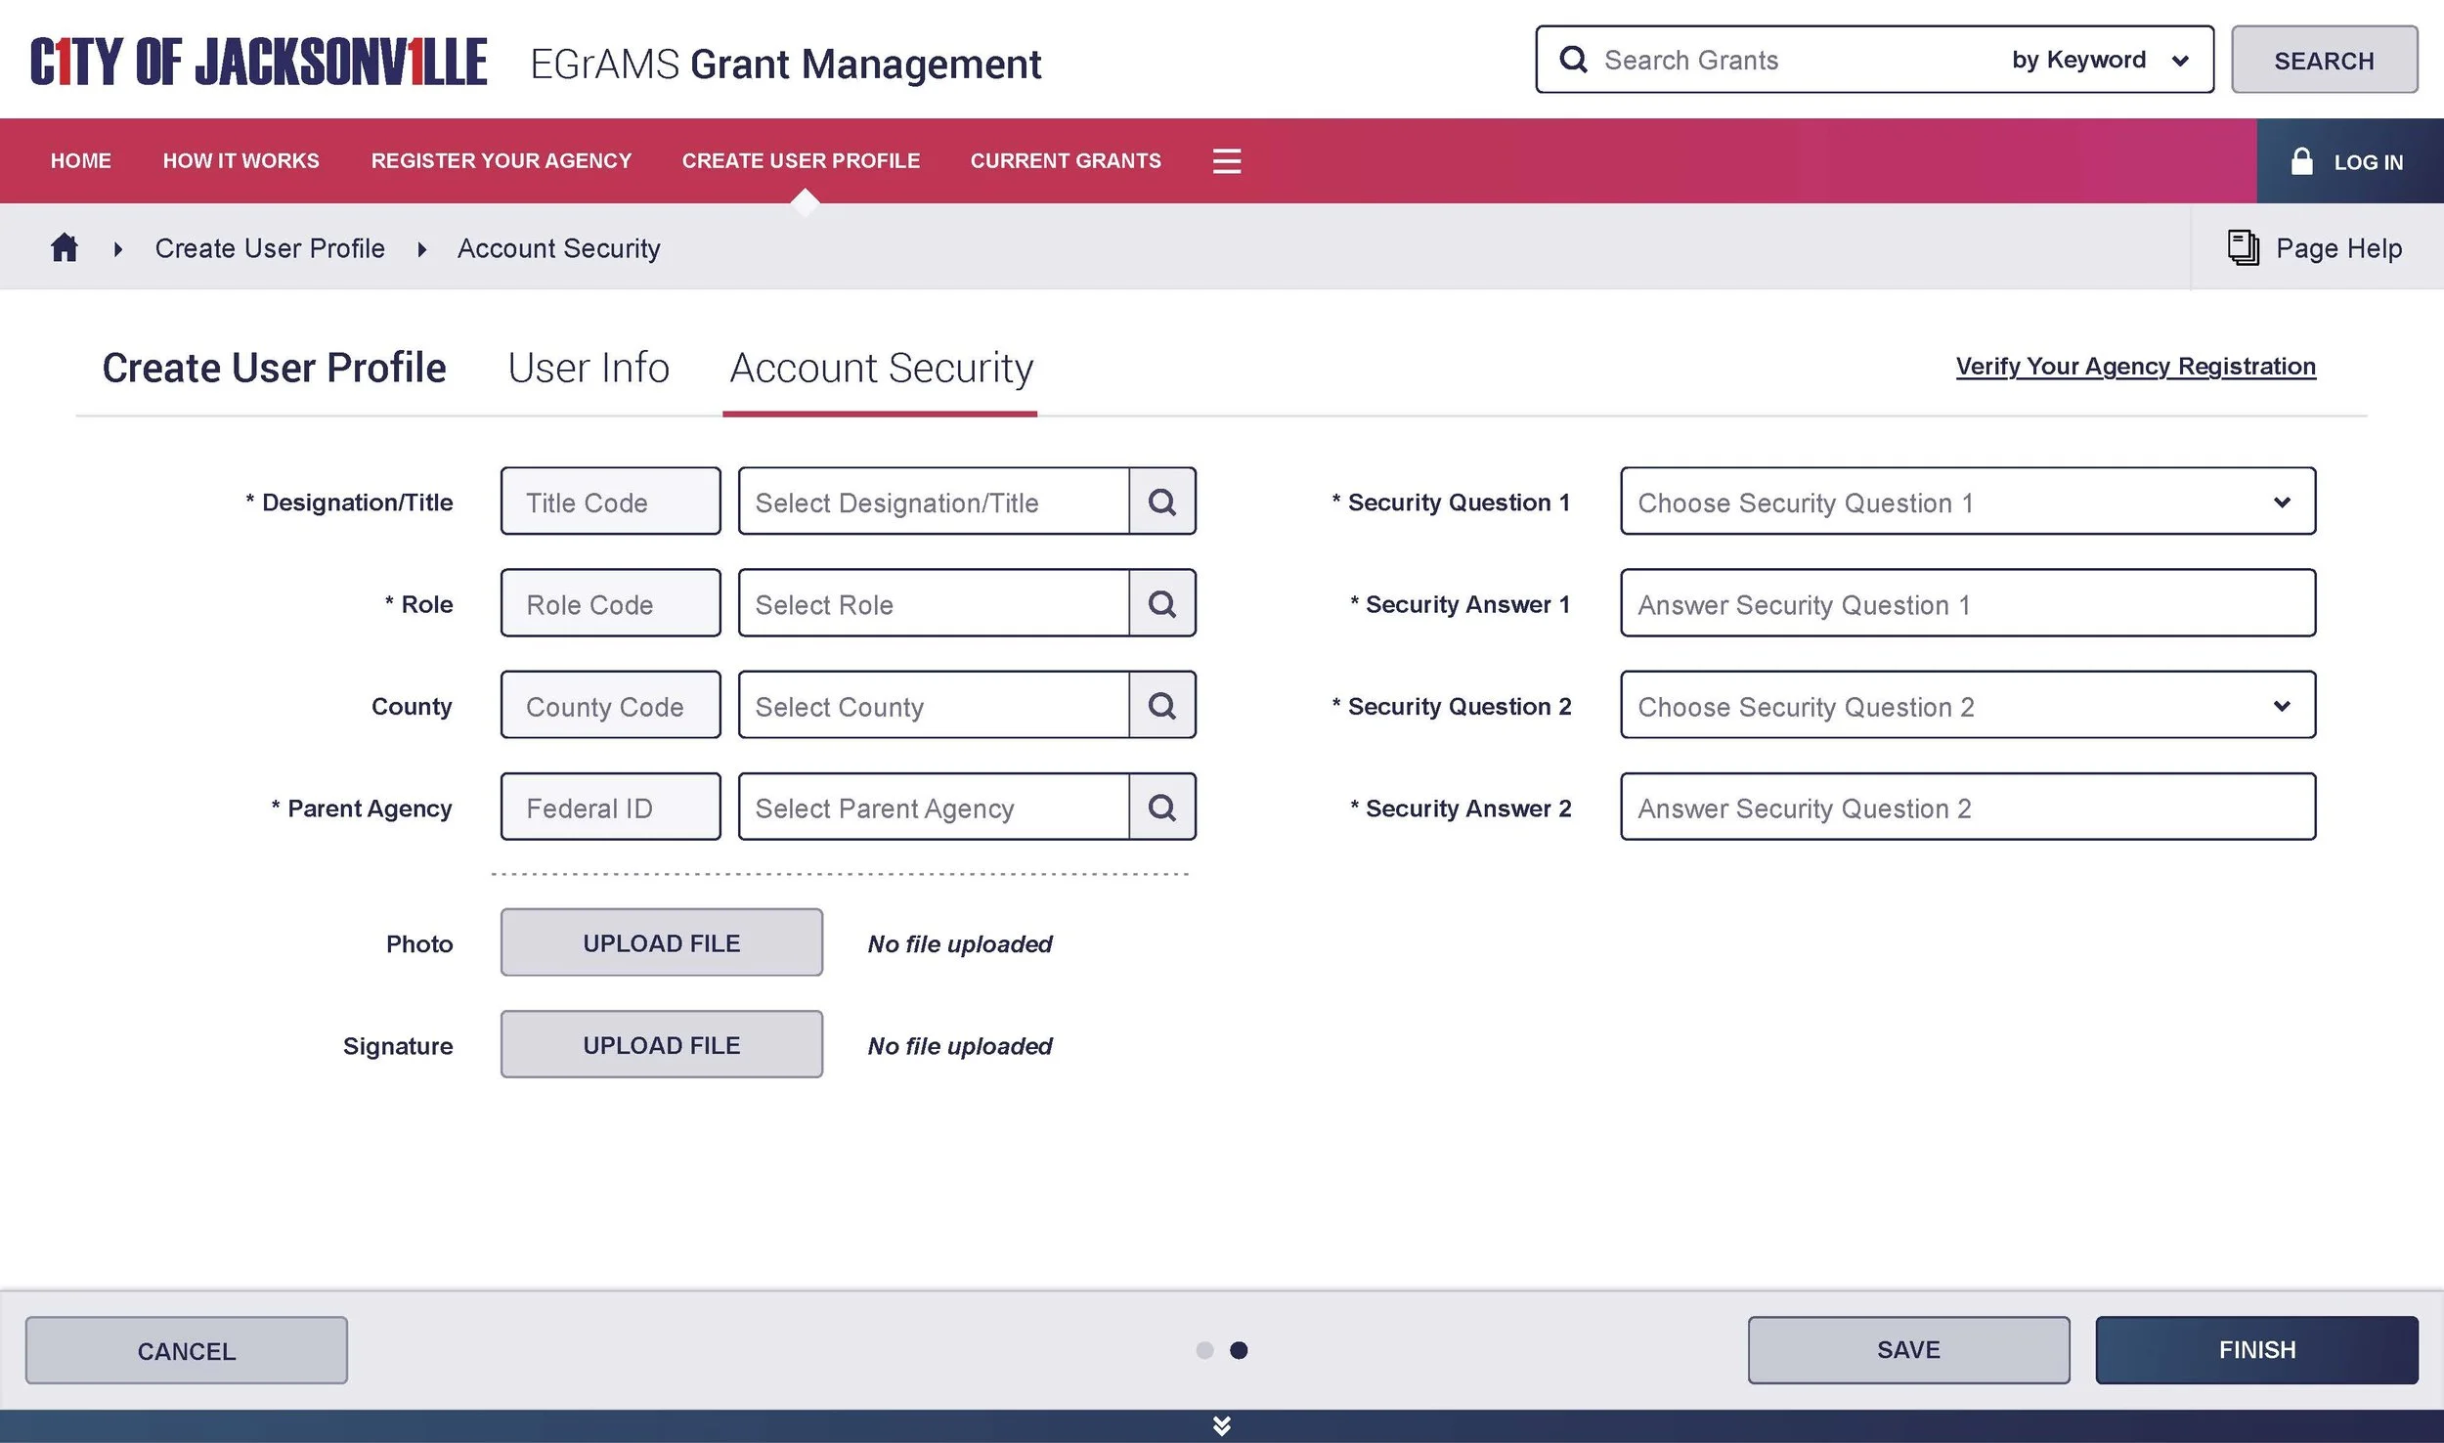Click the Answer Security Question 1 field

tap(1967, 603)
